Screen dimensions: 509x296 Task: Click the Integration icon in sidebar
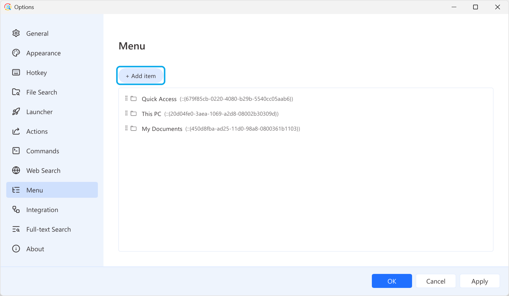click(16, 210)
